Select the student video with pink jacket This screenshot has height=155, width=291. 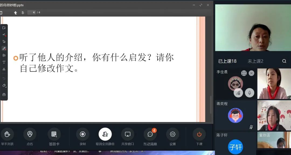(274, 84)
